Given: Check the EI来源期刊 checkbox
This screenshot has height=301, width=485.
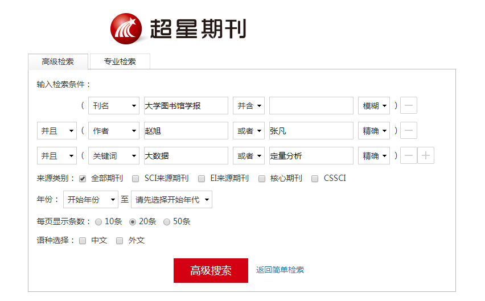Looking at the screenshot, I should click(202, 179).
